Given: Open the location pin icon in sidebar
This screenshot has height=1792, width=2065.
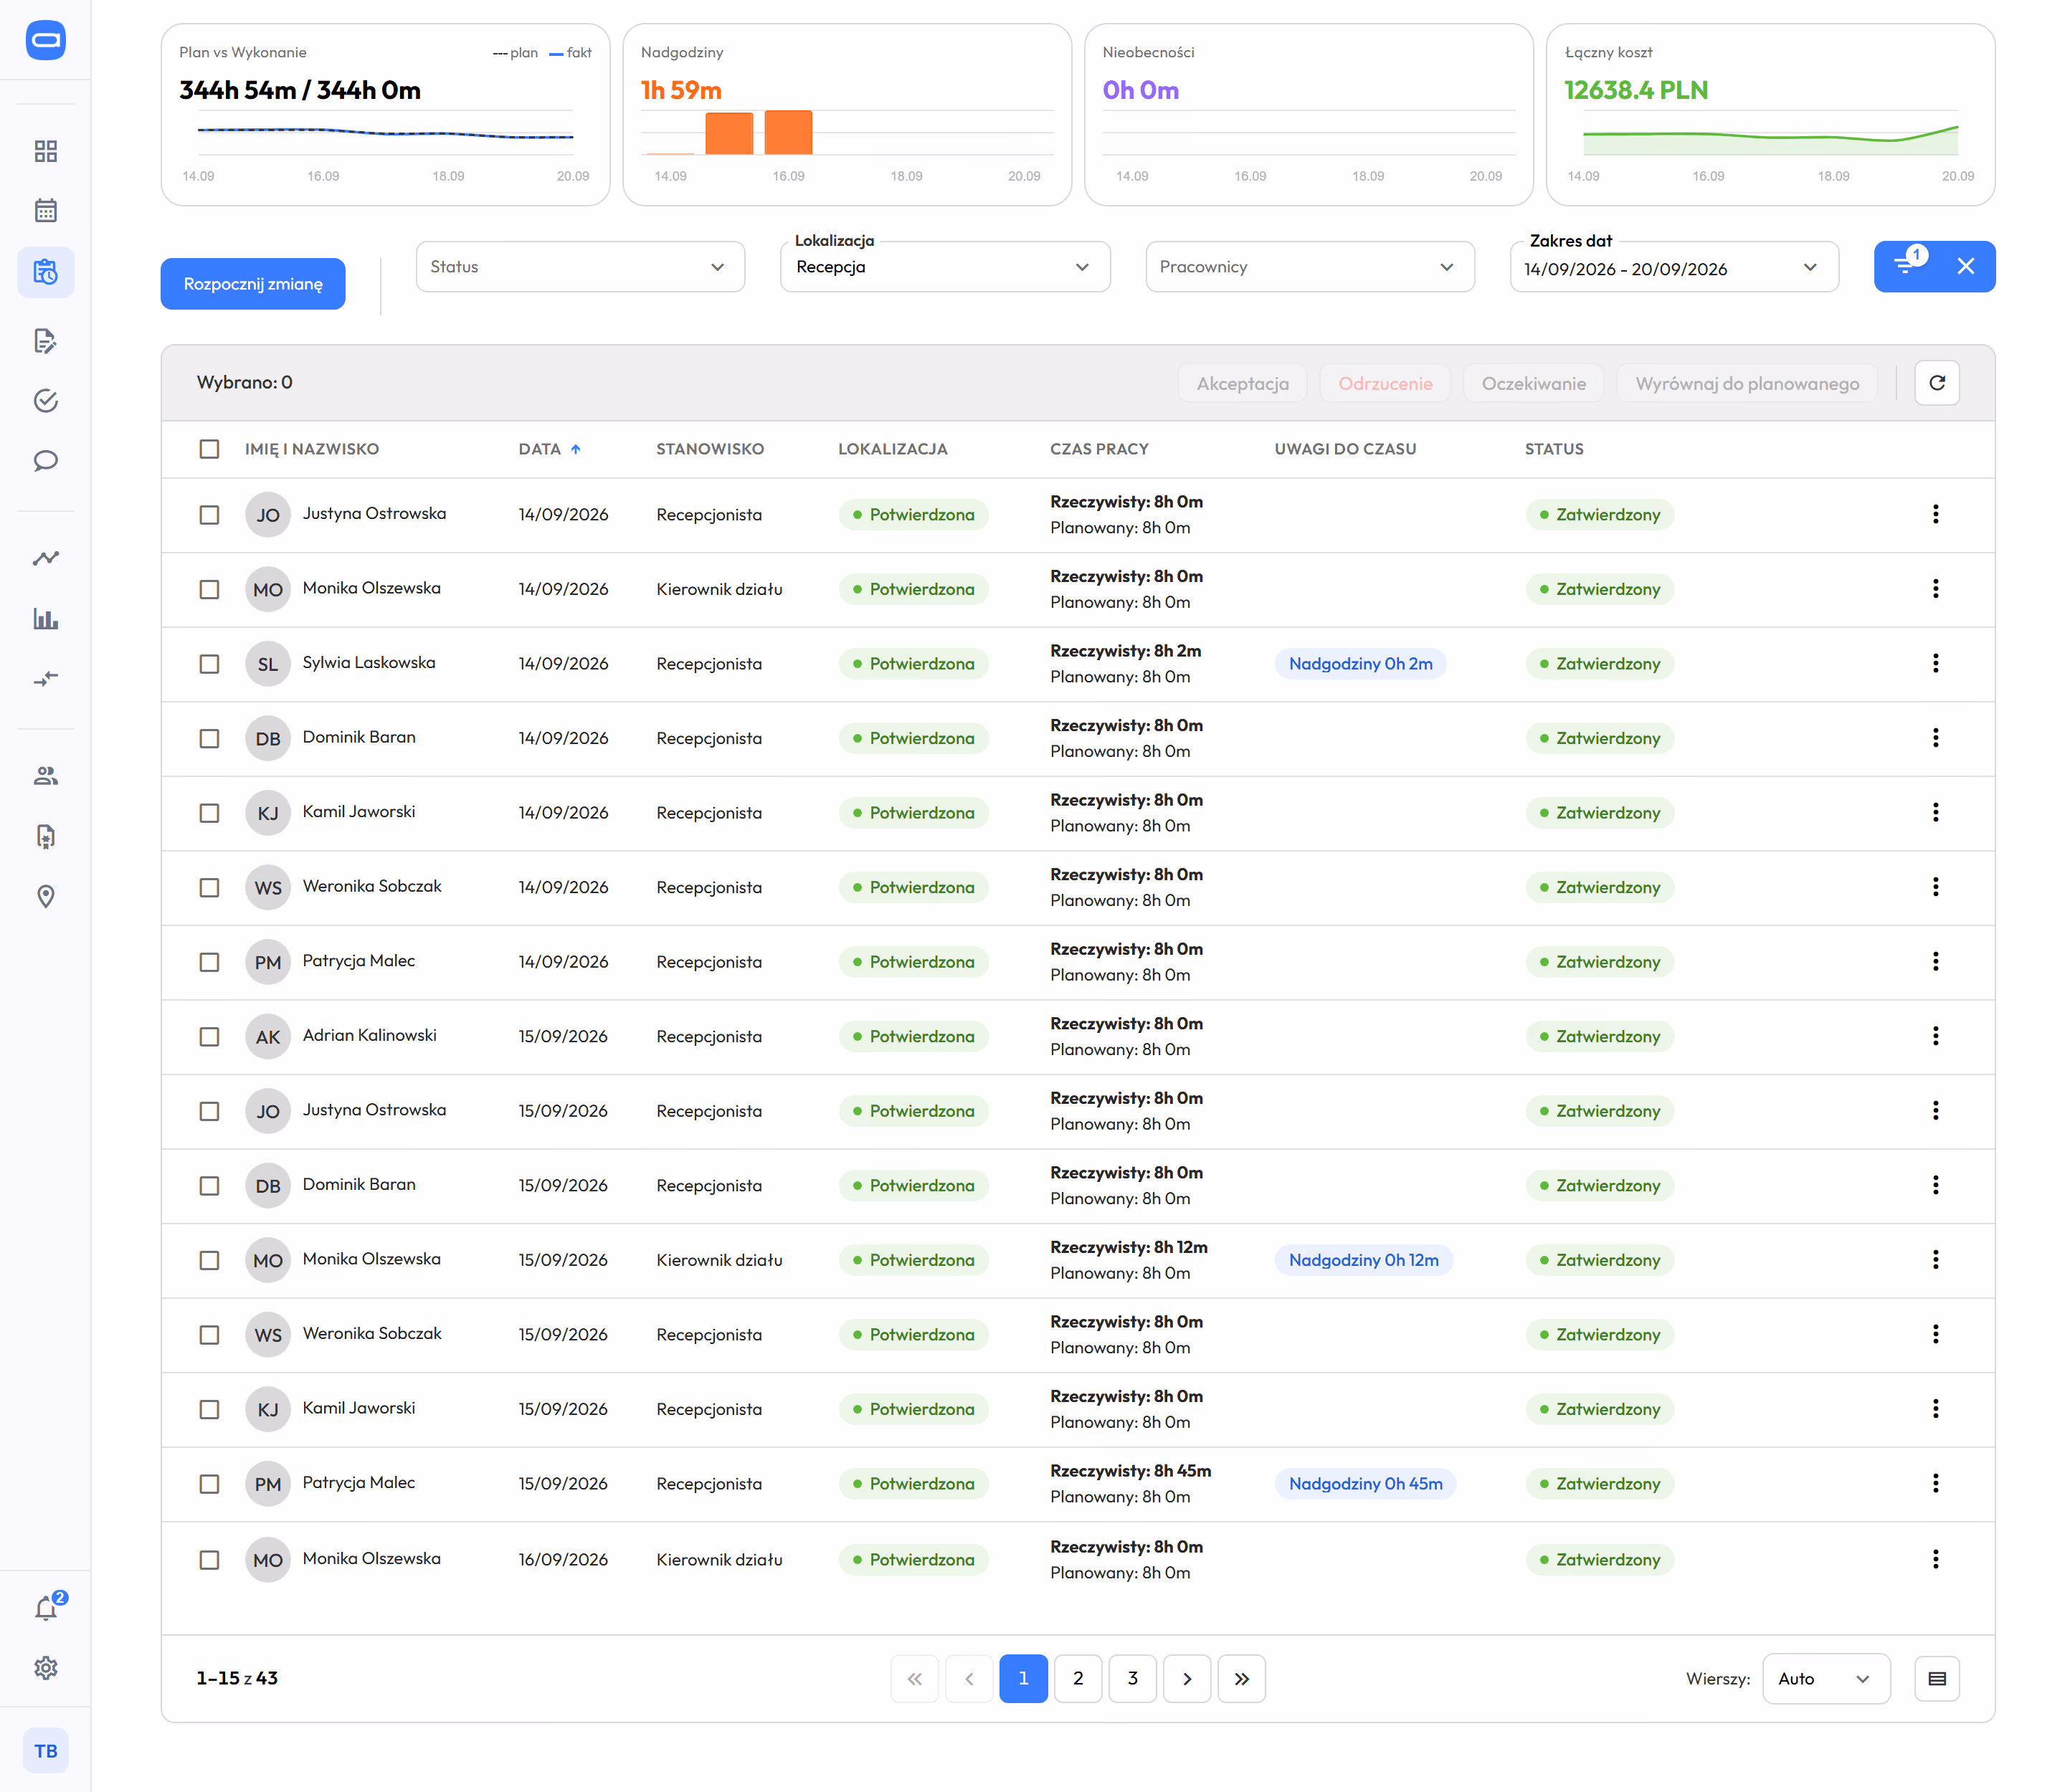Looking at the screenshot, I should point(45,896).
